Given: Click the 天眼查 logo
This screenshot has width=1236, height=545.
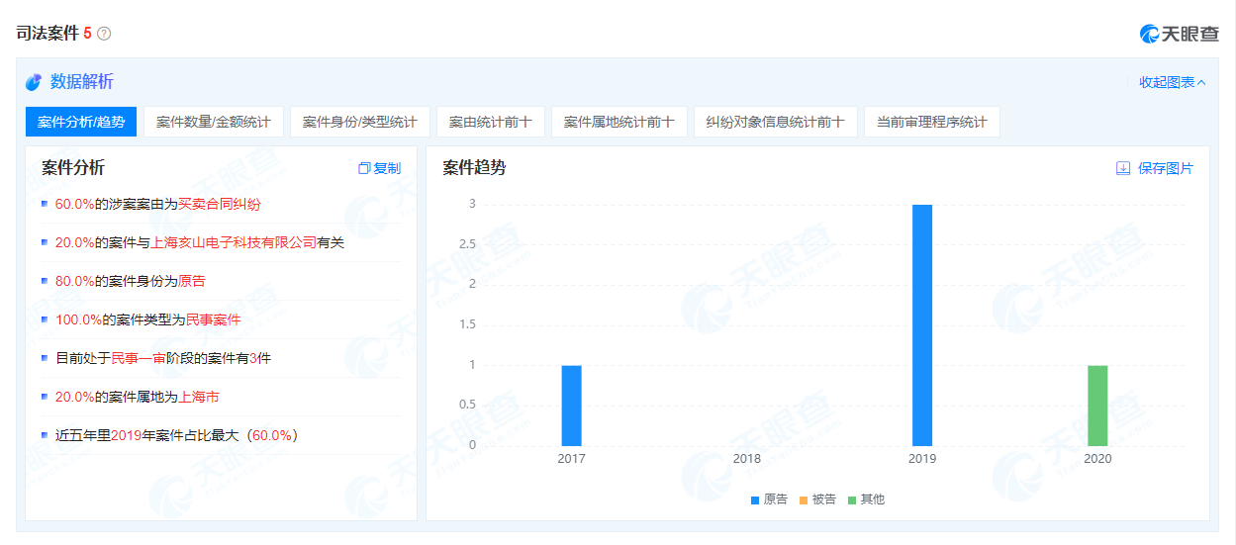Looking at the screenshot, I should point(1179,34).
